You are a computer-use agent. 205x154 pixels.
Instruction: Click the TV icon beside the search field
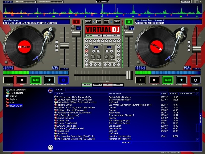point(50,90)
